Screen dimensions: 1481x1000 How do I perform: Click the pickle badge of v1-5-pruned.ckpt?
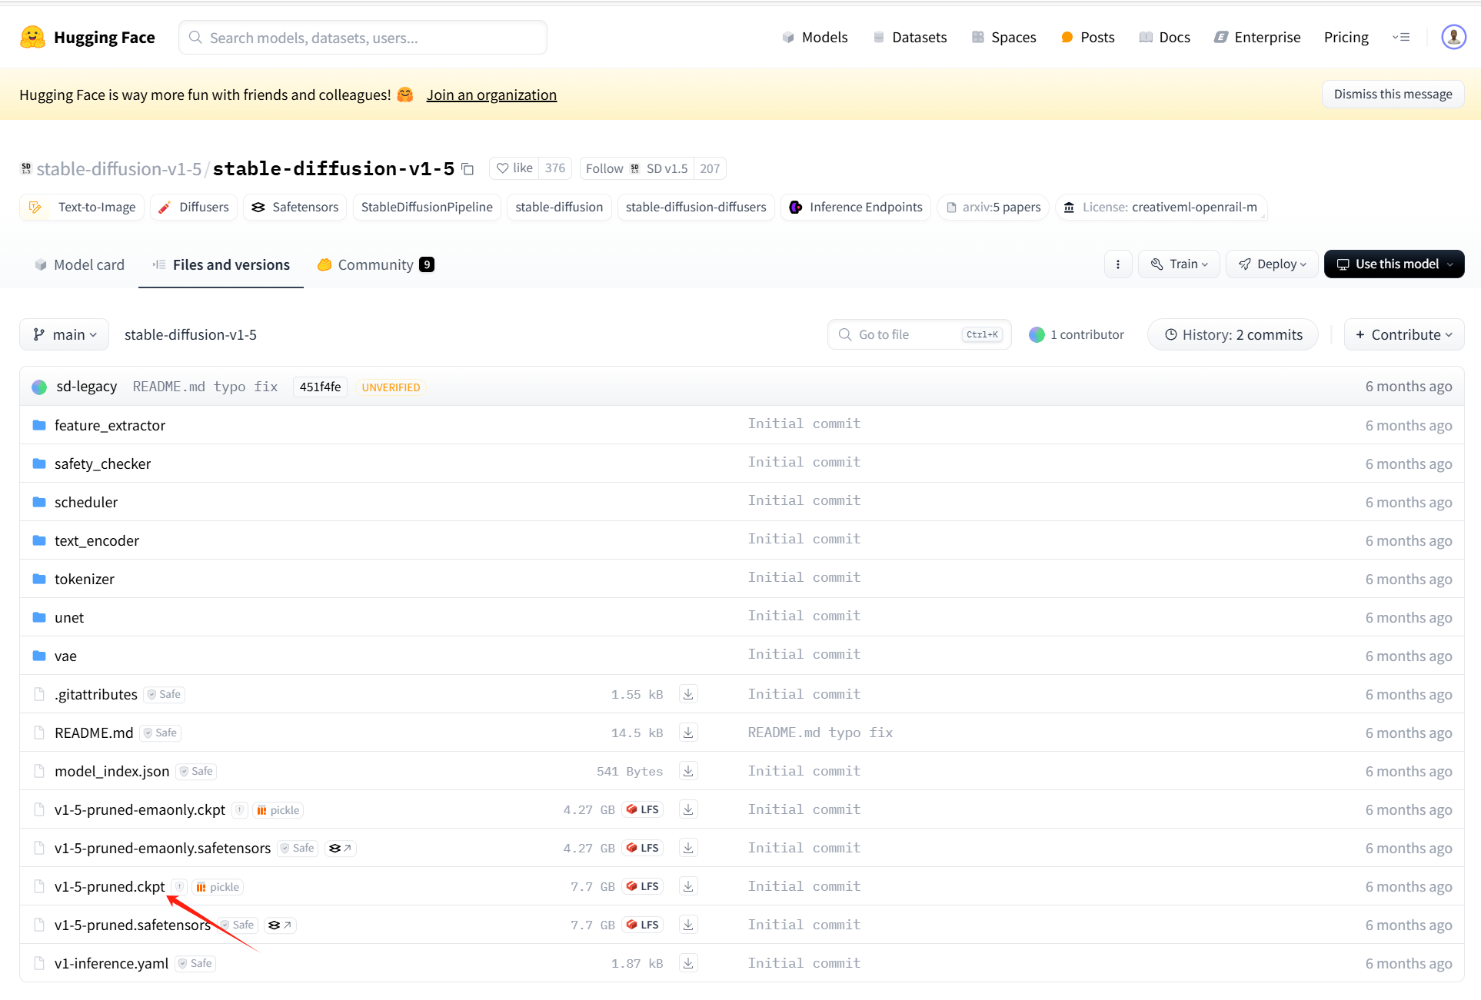218,887
